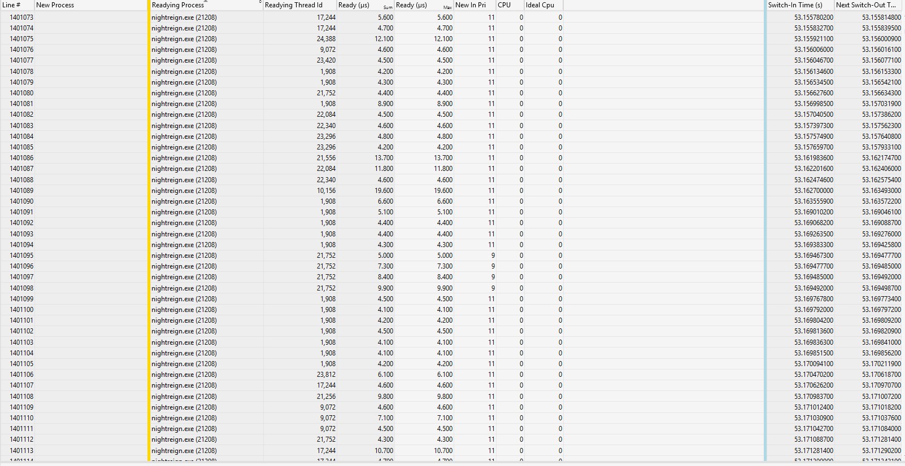Select nightreign.exe (21208) in line 1401076
This screenshot has height=466, width=905.
pos(184,50)
